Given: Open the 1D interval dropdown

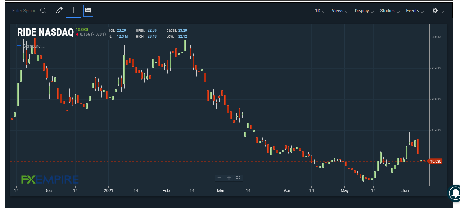Looking at the screenshot, I should [x=320, y=11].
